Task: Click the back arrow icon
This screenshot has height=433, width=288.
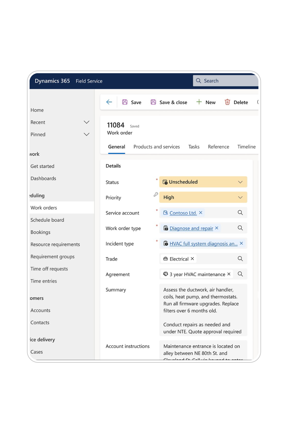Action: 109,102
